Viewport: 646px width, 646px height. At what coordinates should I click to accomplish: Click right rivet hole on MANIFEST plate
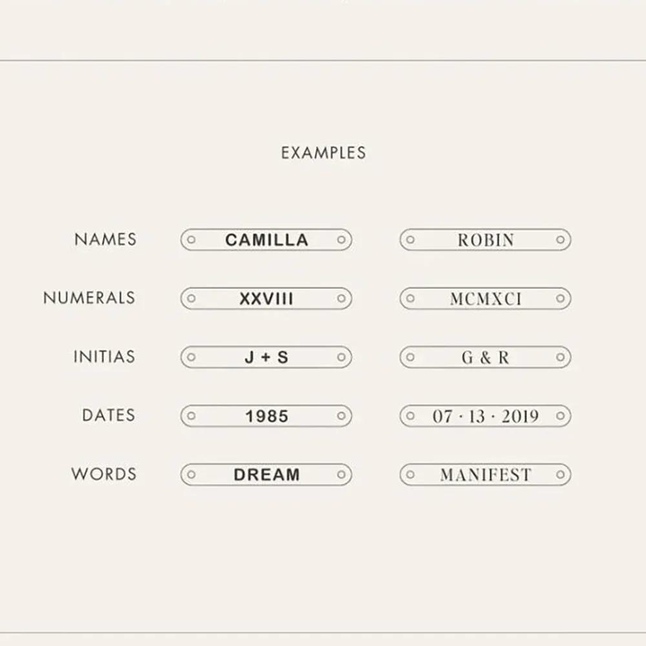pyautogui.click(x=560, y=475)
